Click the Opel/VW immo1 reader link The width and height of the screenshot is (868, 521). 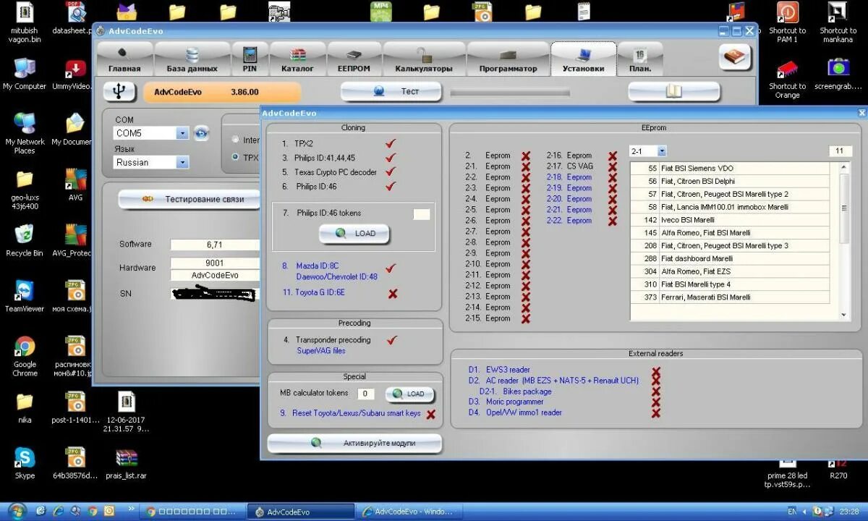[524, 412]
